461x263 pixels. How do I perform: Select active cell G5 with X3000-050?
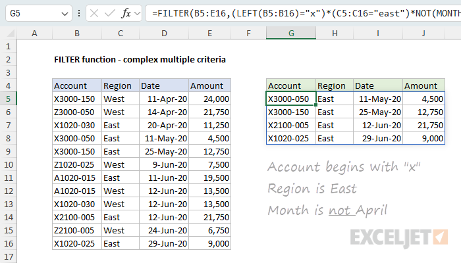(x=291, y=99)
